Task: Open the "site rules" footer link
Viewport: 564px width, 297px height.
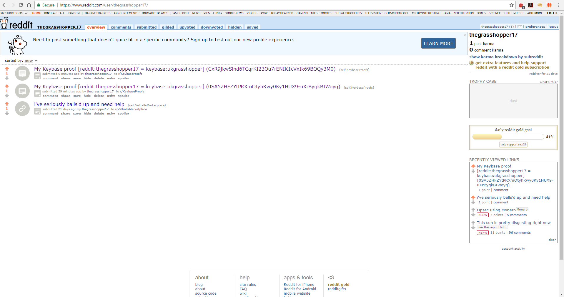Action: click(248, 285)
